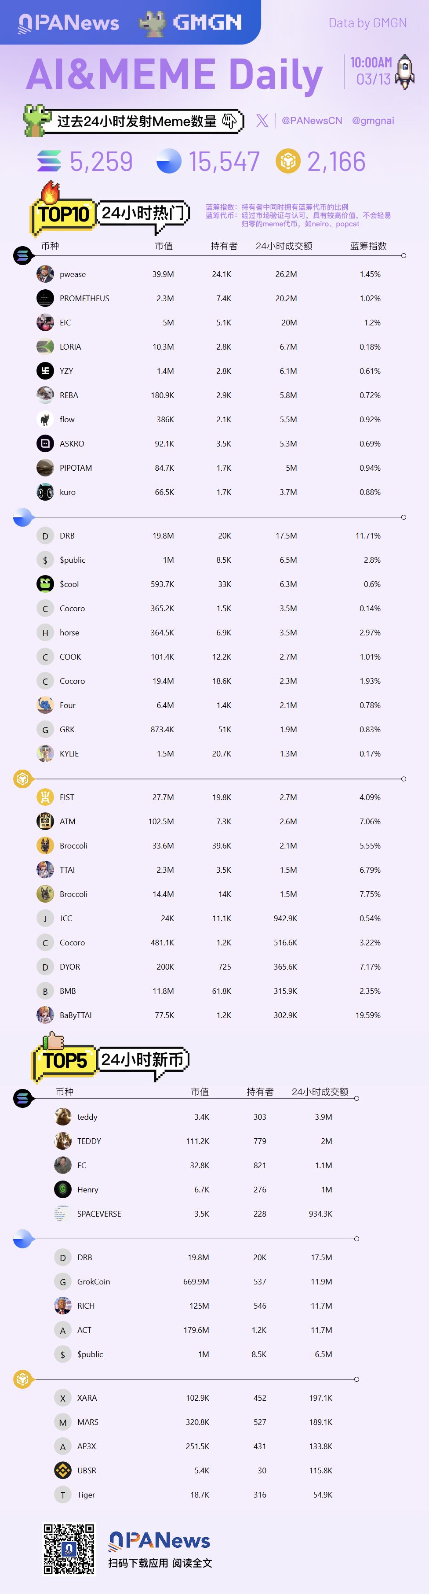This screenshot has height=1594, width=429.
Task: Select the pwease token avatar
Action: click(45, 274)
